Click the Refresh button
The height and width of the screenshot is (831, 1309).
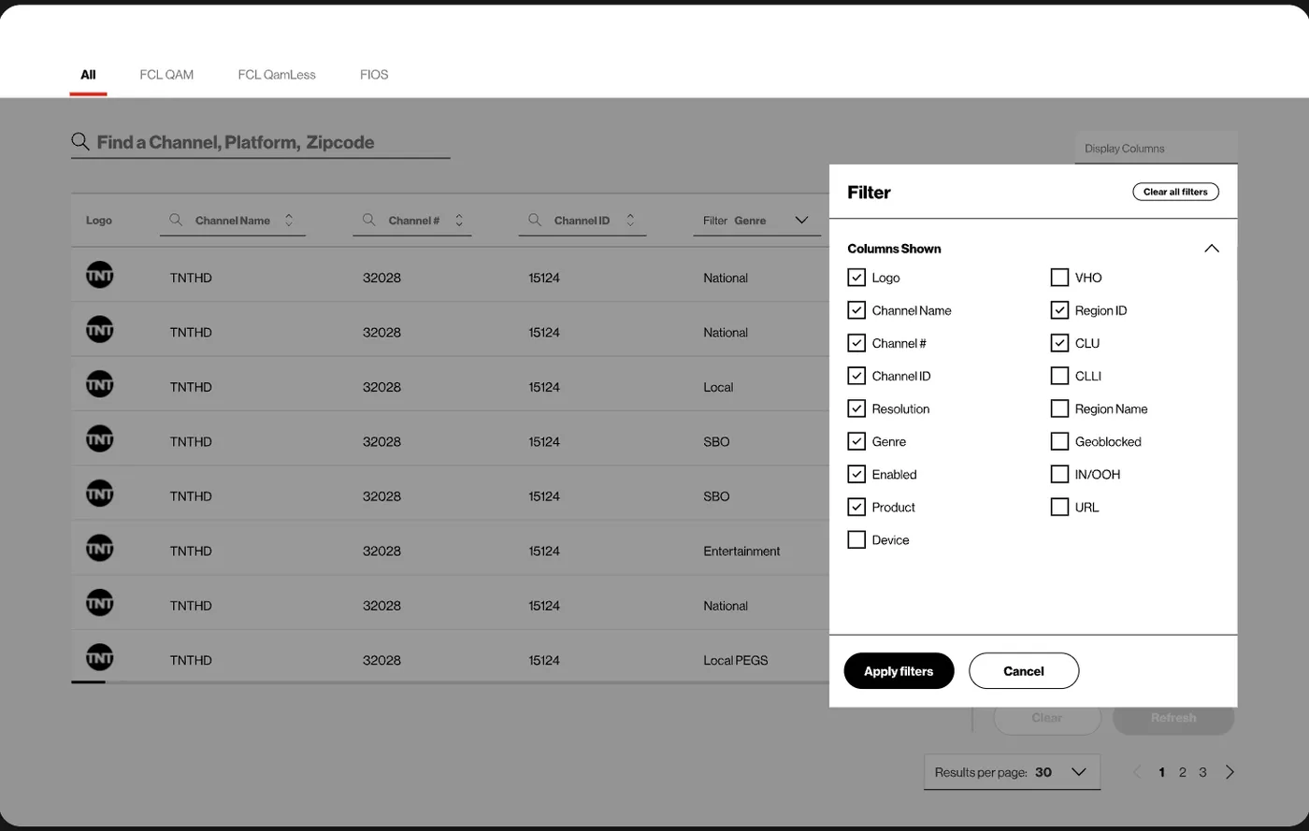pyautogui.click(x=1173, y=718)
